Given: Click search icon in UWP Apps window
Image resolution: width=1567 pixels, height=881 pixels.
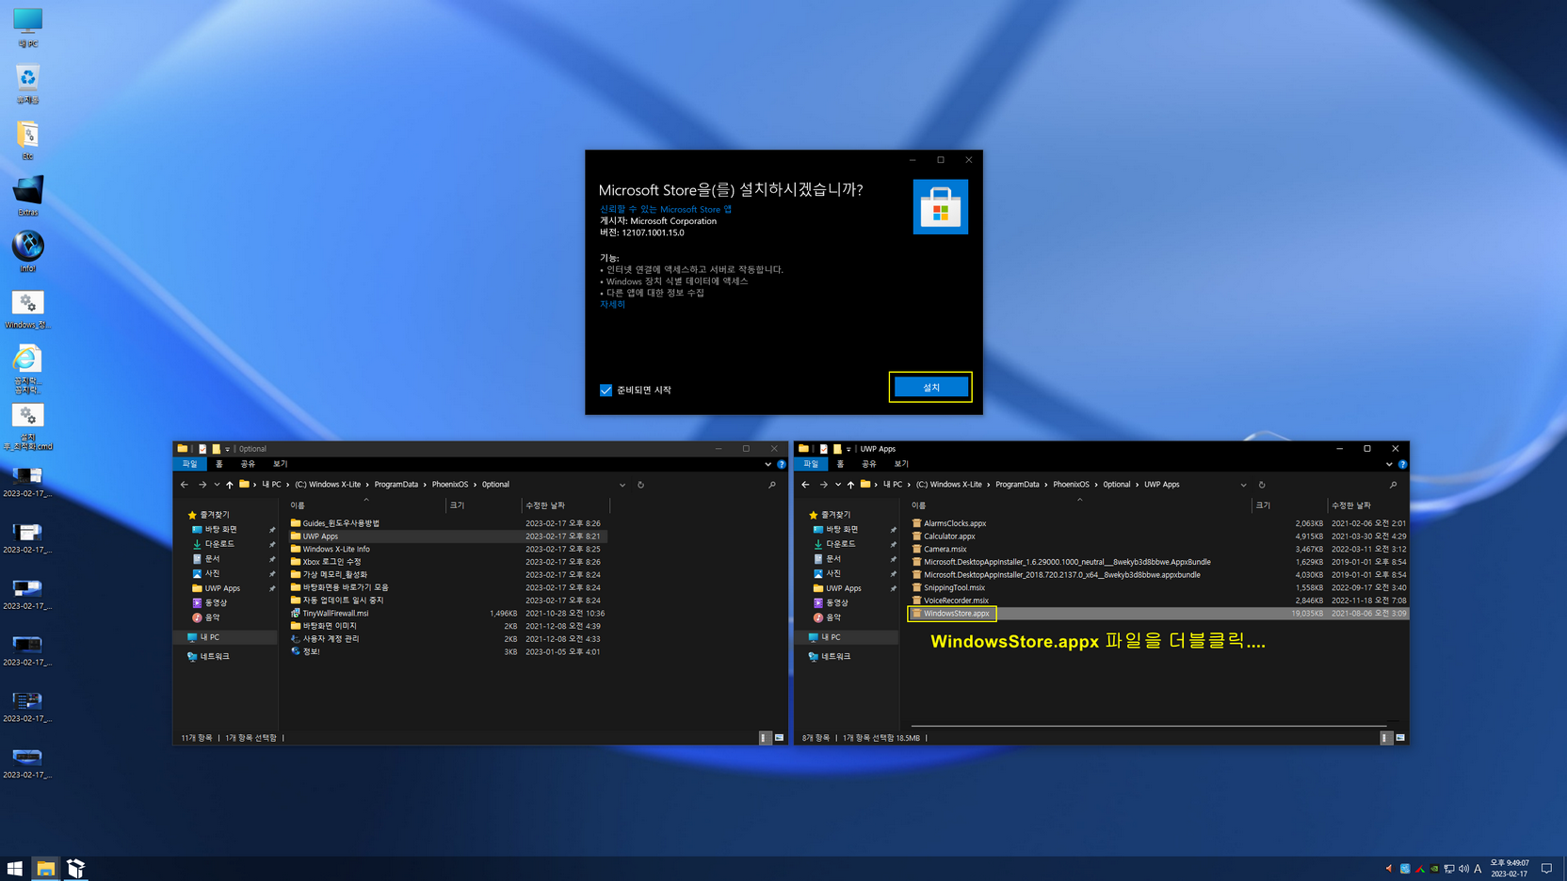Looking at the screenshot, I should [1394, 485].
